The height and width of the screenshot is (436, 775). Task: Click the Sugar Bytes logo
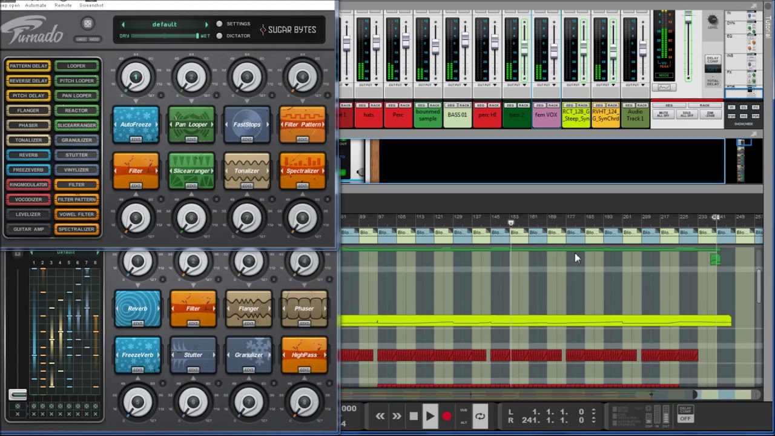pos(288,29)
